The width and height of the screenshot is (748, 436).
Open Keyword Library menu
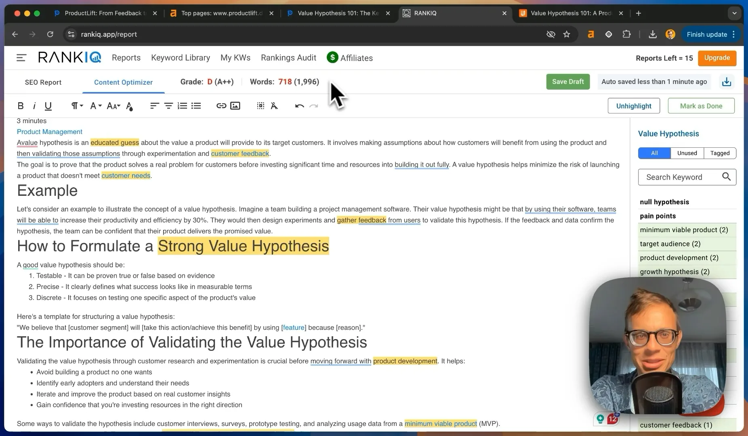point(181,58)
